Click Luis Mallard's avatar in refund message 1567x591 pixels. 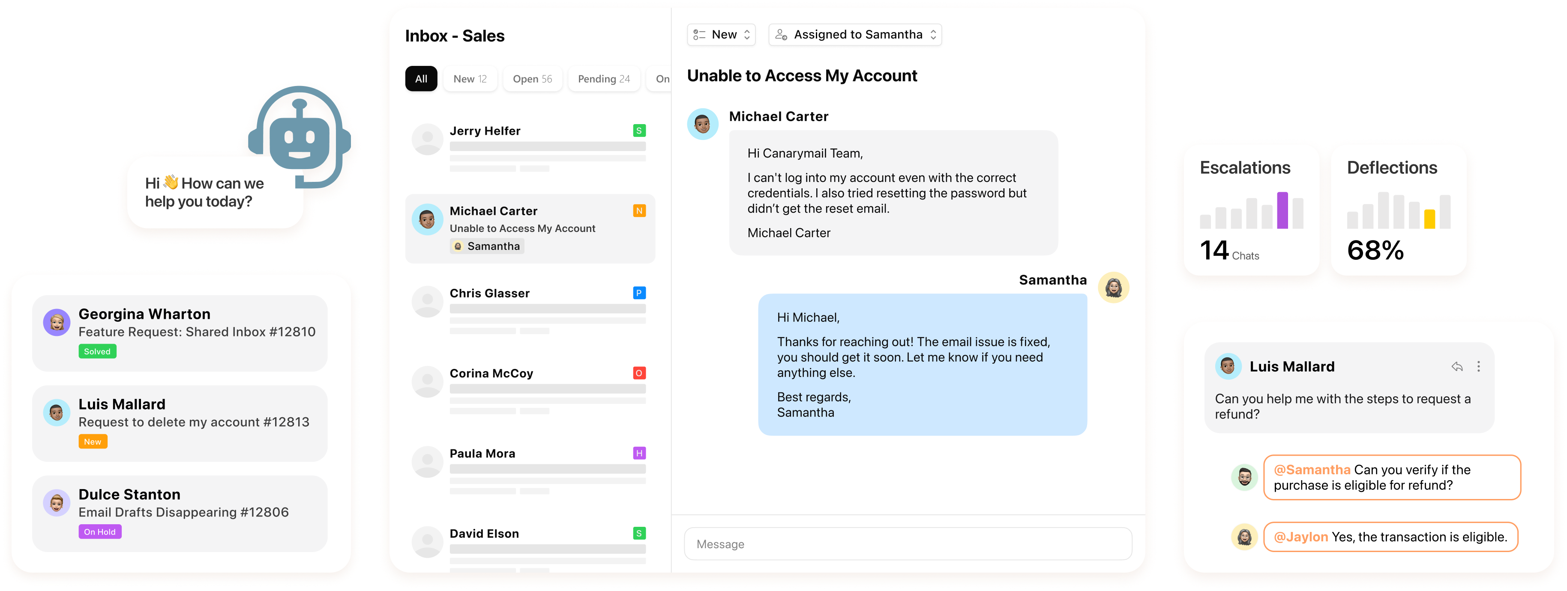tap(1228, 366)
